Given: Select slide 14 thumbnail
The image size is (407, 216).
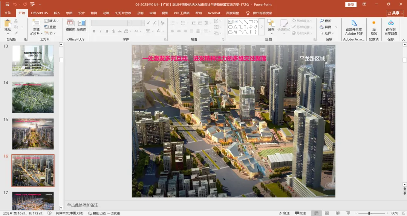Looking at the screenshot, I should tap(33, 97).
